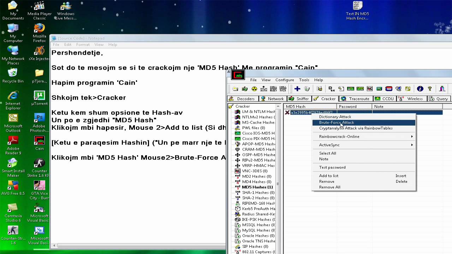The image size is (452, 254).
Task: Click the blue plus Add to list icon
Action: click(x=297, y=89)
